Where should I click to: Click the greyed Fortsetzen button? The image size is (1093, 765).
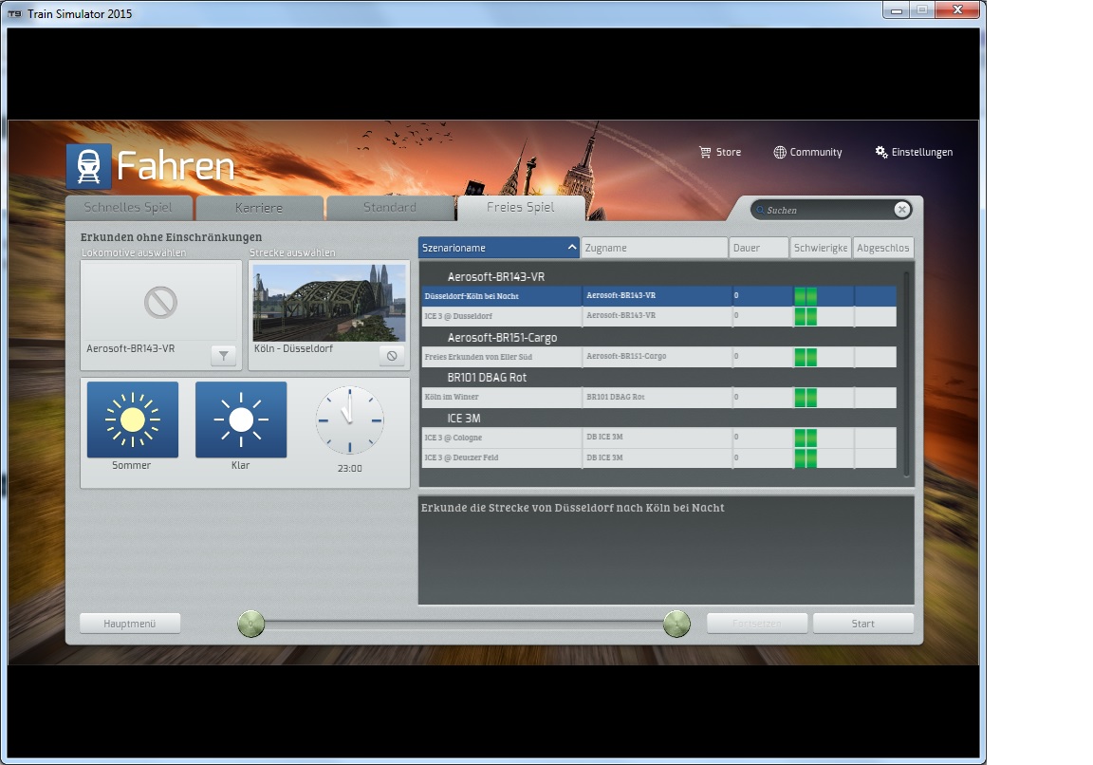(757, 624)
